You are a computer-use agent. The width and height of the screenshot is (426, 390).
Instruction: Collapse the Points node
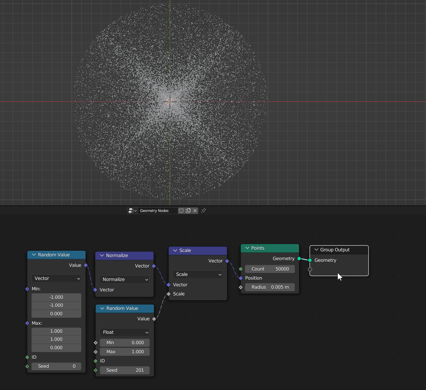click(247, 248)
